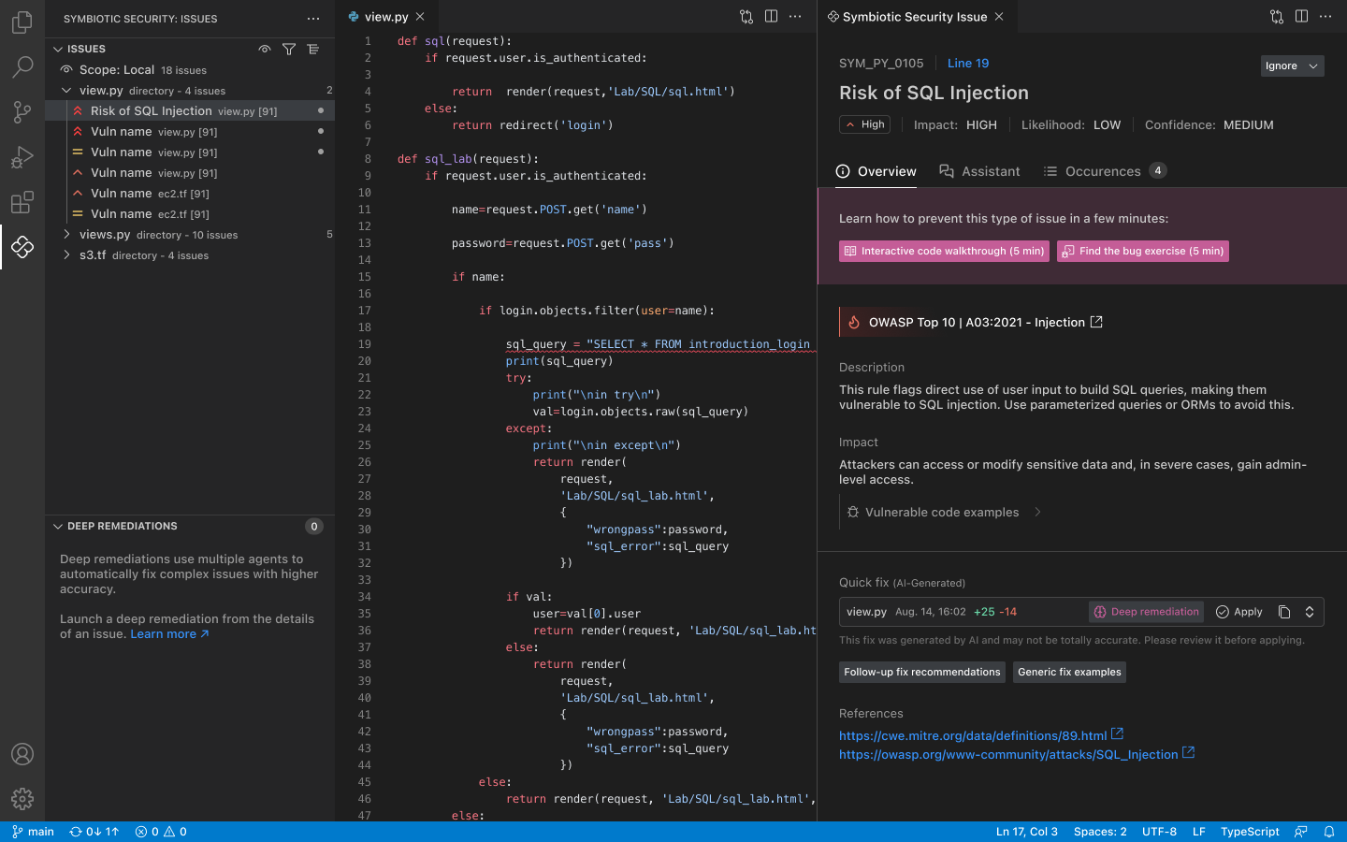Open the Manage gear in activity bar

pos(22,798)
